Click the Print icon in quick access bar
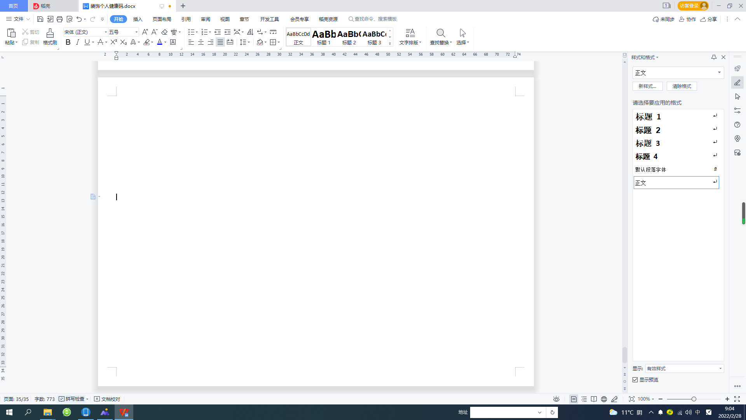Screen dimensions: 746x420 (59, 19)
